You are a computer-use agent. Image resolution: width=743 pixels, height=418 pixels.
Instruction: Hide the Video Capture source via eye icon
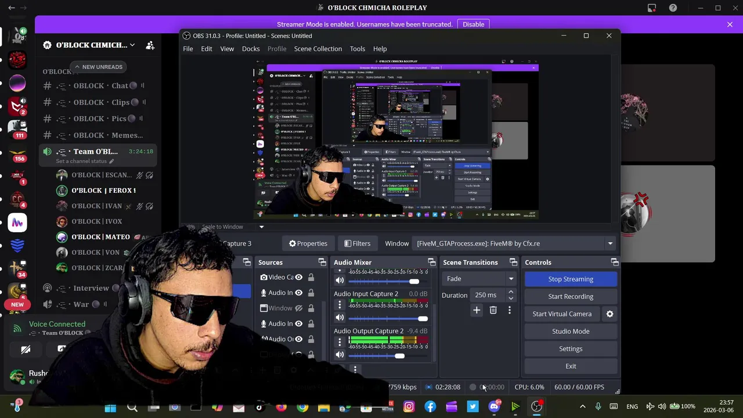click(298, 278)
